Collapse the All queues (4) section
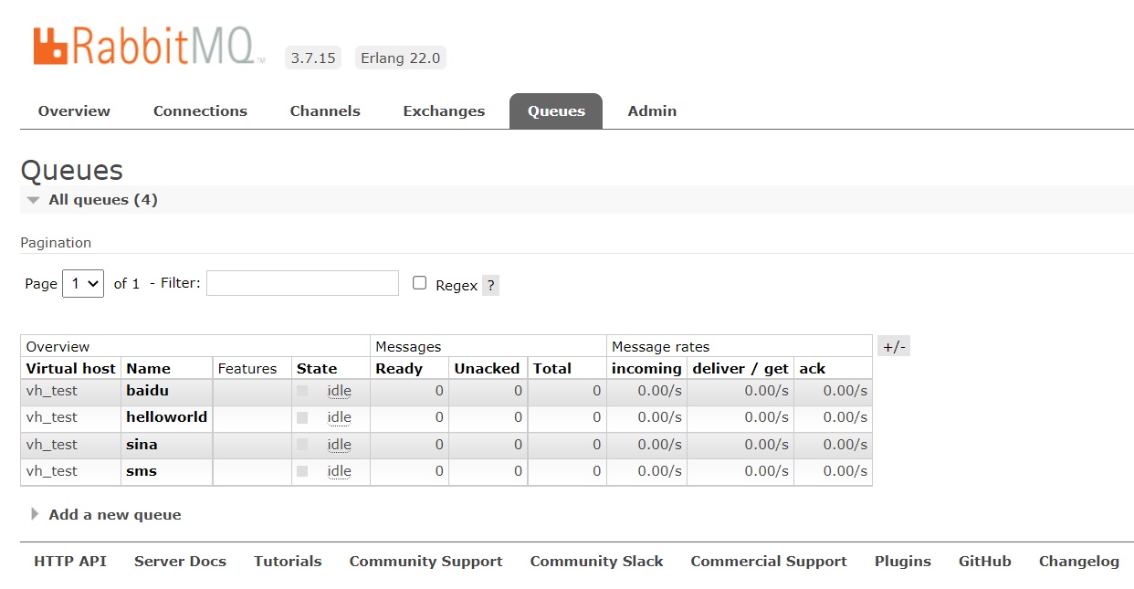Image resolution: width=1134 pixels, height=589 pixels. [92, 200]
